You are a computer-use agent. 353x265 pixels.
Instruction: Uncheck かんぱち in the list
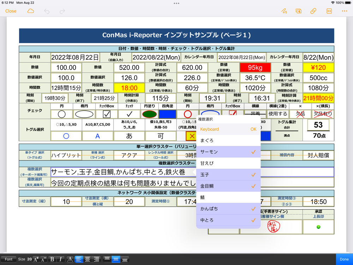coord(228,209)
